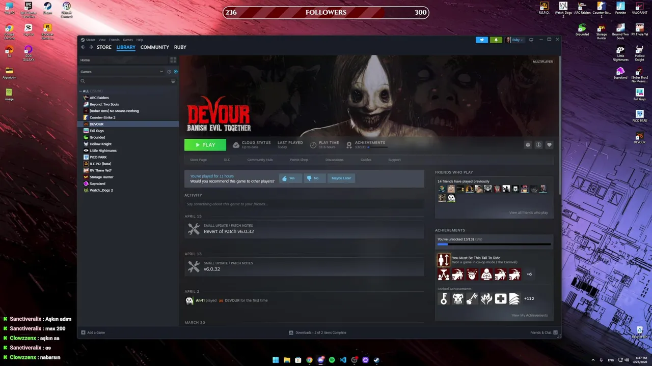This screenshot has width=652, height=366.
Task: Click thumbs-down No recommendation button
Action: coord(315,178)
